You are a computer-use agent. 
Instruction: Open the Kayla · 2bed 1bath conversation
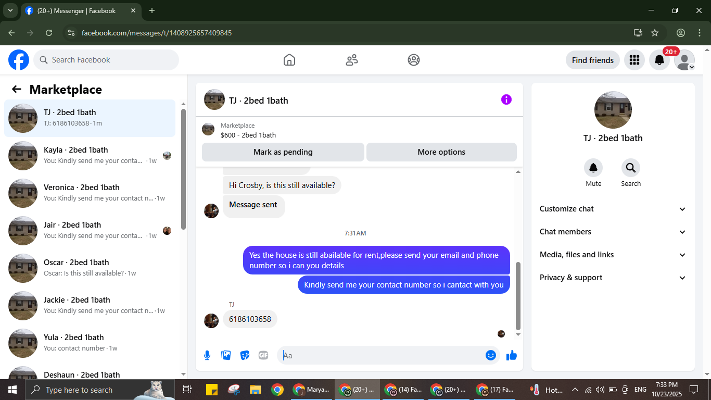pos(90,156)
